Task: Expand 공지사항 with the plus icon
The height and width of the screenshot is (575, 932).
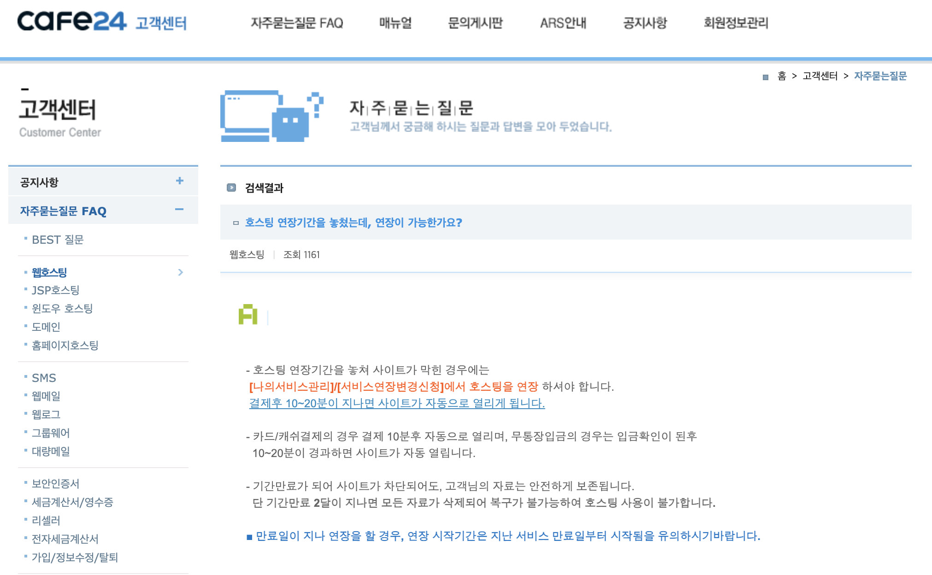Action: pyautogui.click(x=179, y=181)
